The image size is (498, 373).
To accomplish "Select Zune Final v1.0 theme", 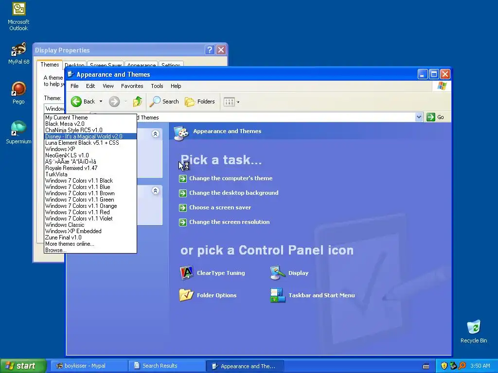I will click(90, 237).
